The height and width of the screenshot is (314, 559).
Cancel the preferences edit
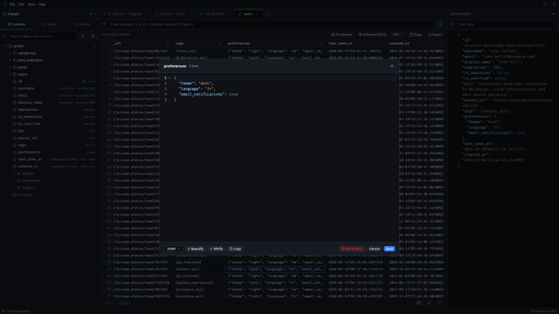pyautogui.click(x=375, y=249)
